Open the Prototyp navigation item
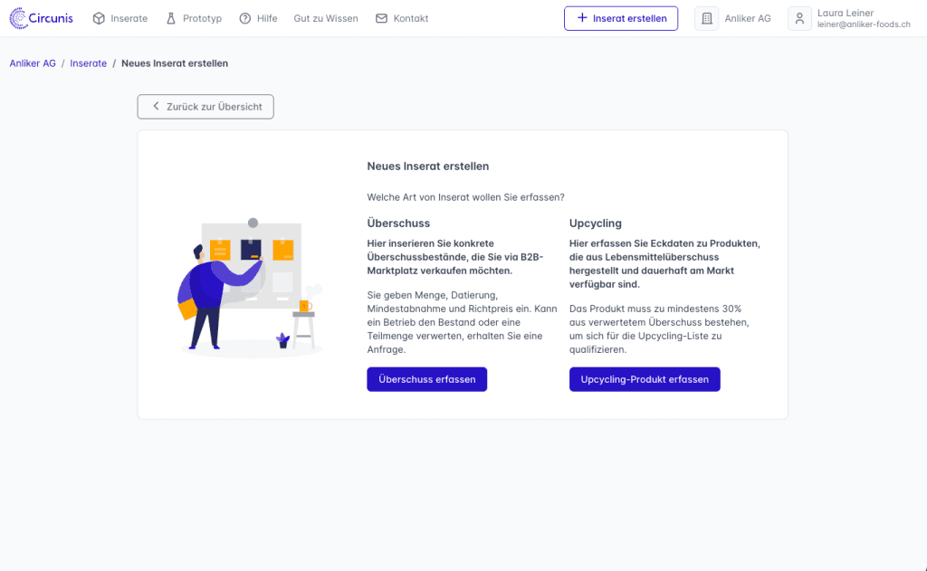This screenshot has width=927, height=571. pos(202,18)
